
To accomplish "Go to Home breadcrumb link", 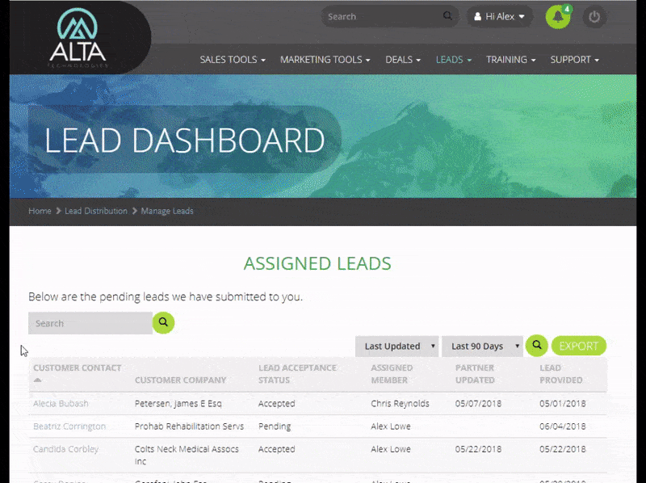I will pyautogui.click(x=40, y=211).
